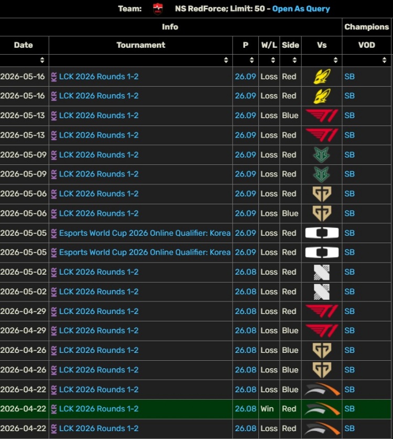This screenshot has height=439, width=393.
Task: Click the VOD column header text
Action: pyautogui.click(x=366, y=45)
